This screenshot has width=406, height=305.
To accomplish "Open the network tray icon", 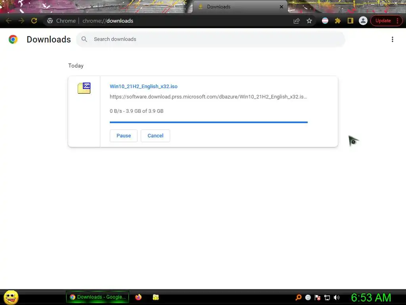I will coord(327,297).
